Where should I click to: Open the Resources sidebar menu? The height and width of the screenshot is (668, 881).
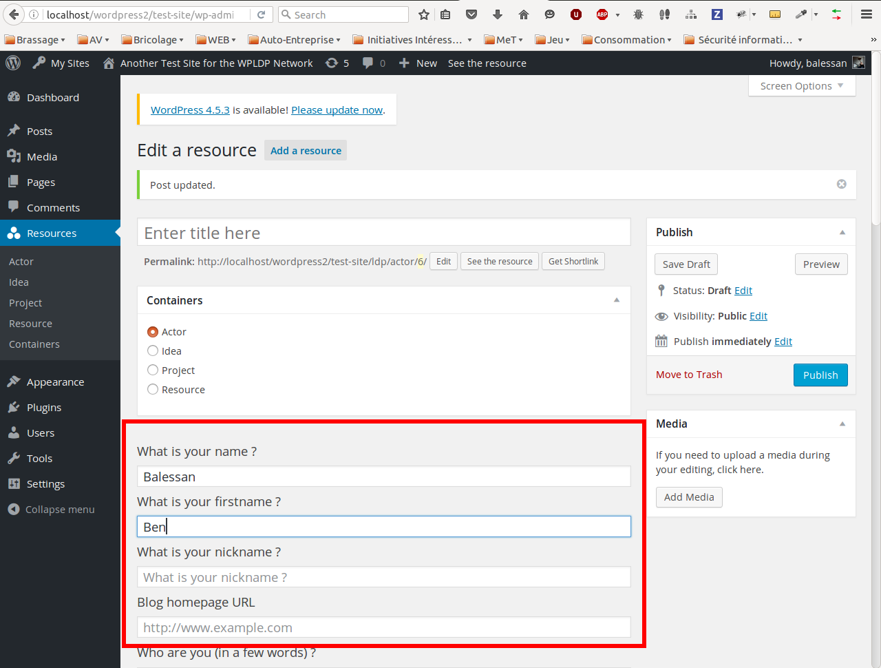pyautogui.click(x=60, y=233)
